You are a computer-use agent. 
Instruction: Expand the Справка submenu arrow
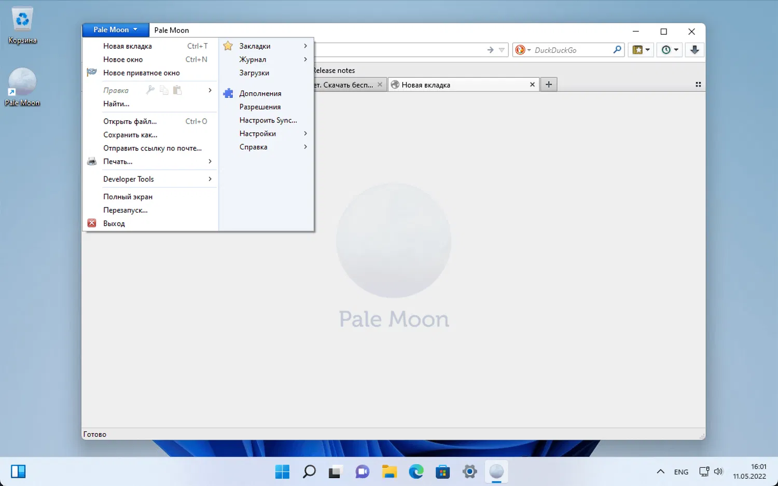click(305, 147)
